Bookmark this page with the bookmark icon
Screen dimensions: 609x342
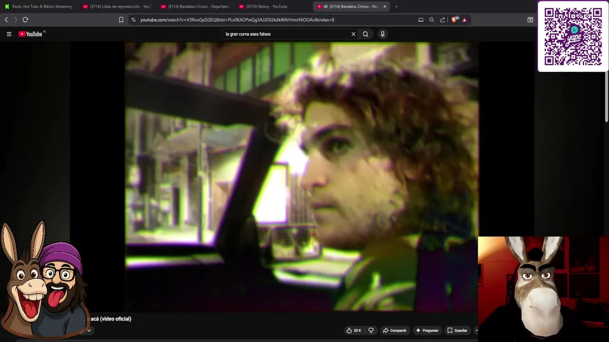tap(121, 20)
